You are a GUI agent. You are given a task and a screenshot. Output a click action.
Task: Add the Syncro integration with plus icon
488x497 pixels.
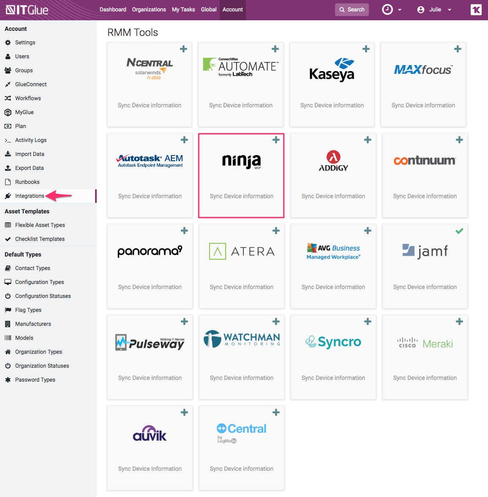tap(368, 322)
